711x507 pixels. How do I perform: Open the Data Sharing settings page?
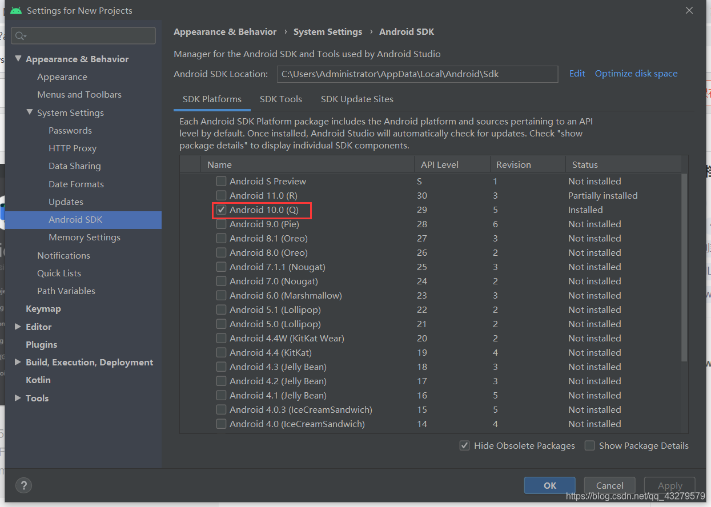tap(75, 166)
